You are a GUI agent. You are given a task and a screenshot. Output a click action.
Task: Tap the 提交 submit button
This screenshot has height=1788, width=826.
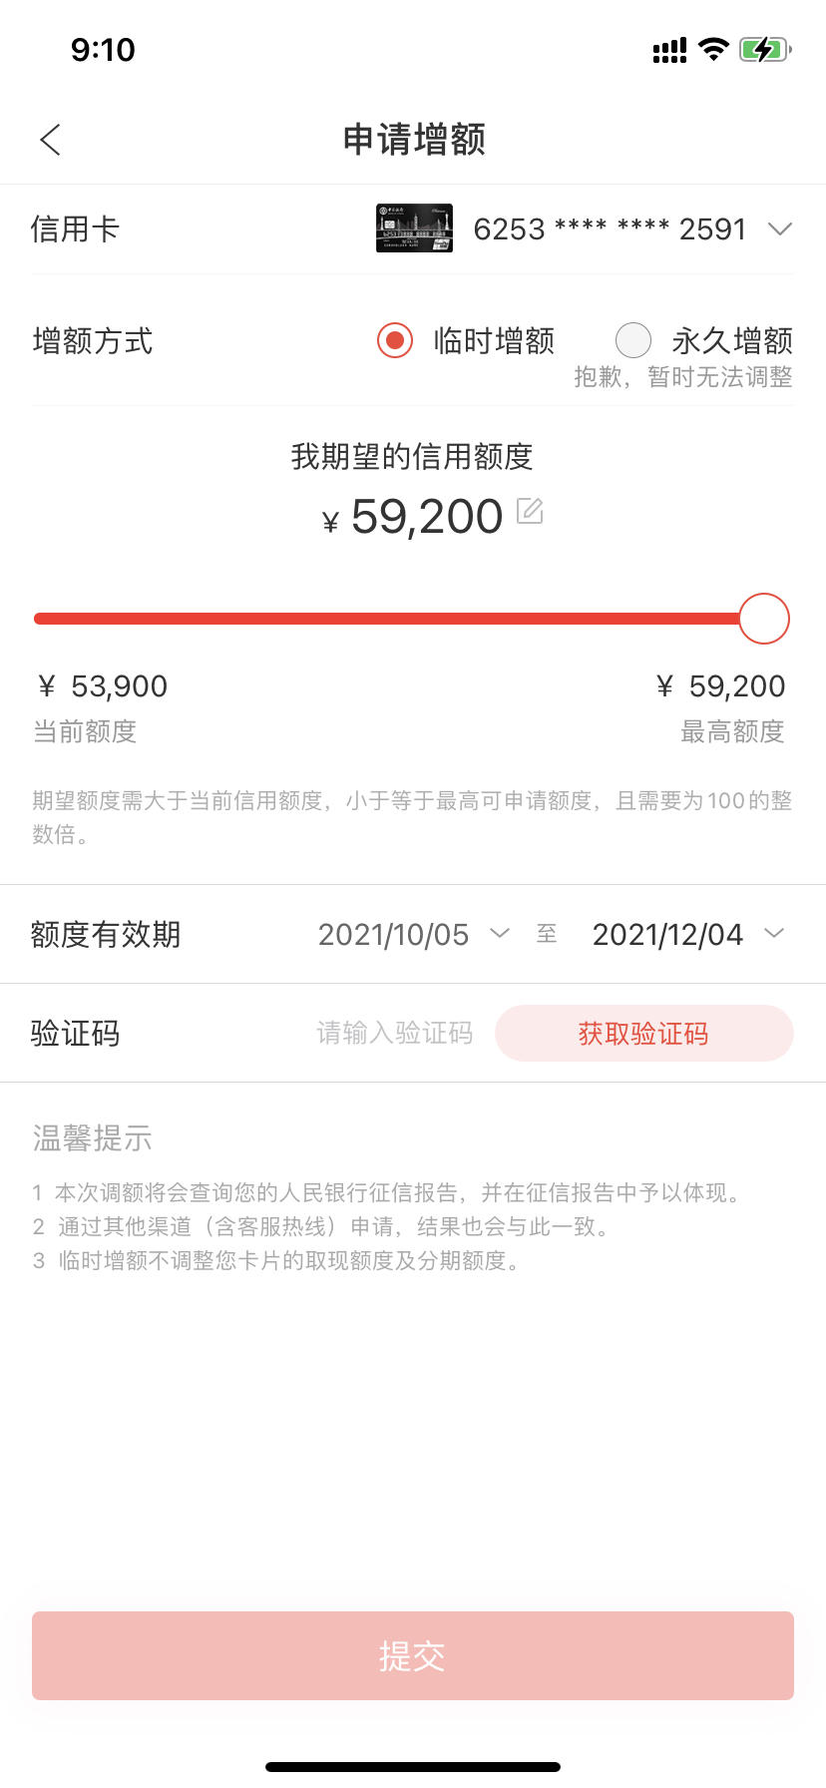pos(413,1655)
